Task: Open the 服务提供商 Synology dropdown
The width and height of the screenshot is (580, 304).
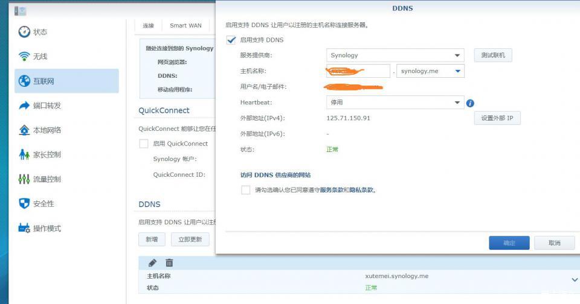Action: [395, 55]
